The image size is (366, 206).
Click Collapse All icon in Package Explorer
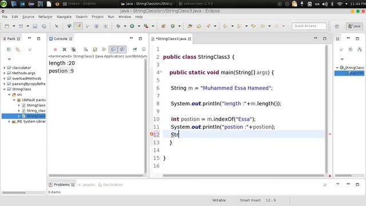pos(9,50)
